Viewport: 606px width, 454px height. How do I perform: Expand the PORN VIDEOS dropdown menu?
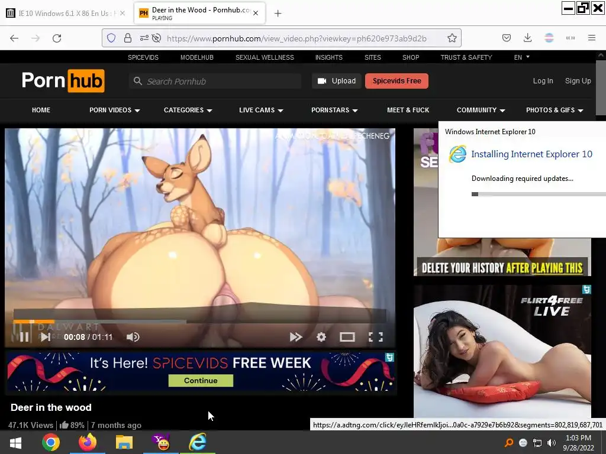(x=114, y=110)
